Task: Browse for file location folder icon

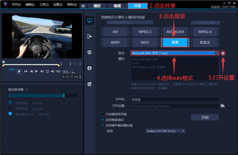Action: (223, 106)
